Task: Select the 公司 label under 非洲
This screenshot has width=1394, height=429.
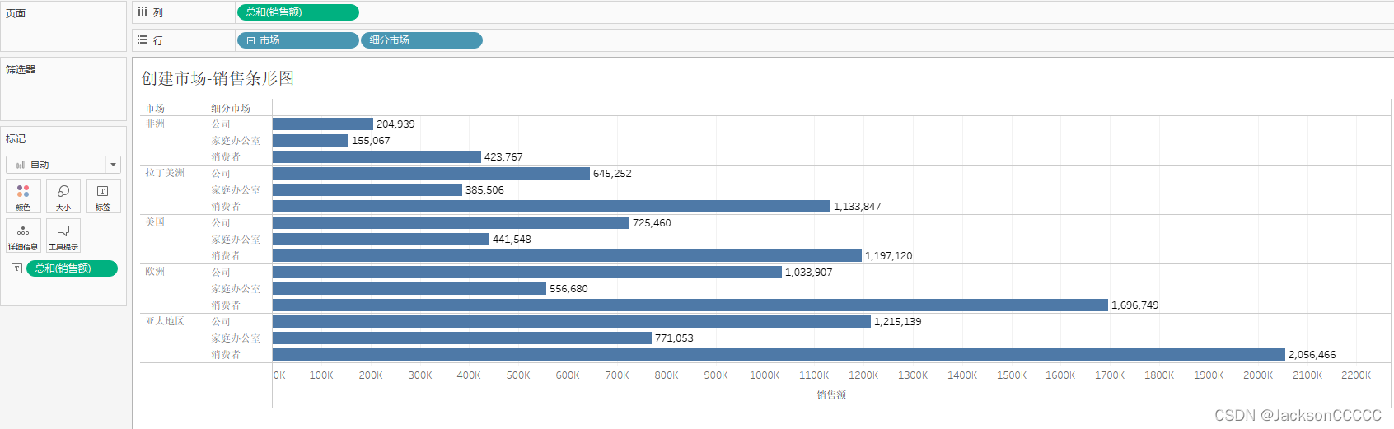Action: click(221, 124)
